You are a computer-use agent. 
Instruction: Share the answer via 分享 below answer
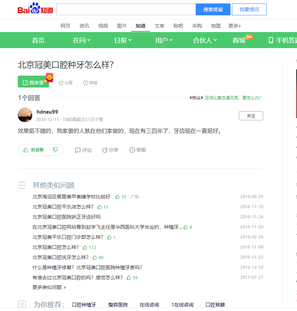110,150
